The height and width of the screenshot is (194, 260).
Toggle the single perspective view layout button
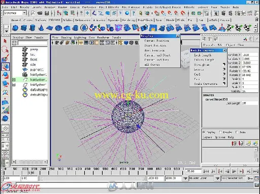(x=5, y=128)
